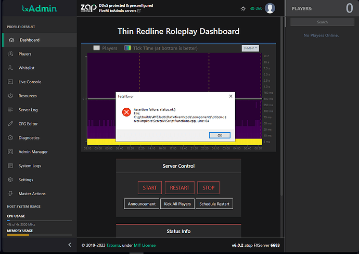359x254 pixels.
Task: Click the Diagnostics stethoscope icon
Action: [11, 138]
